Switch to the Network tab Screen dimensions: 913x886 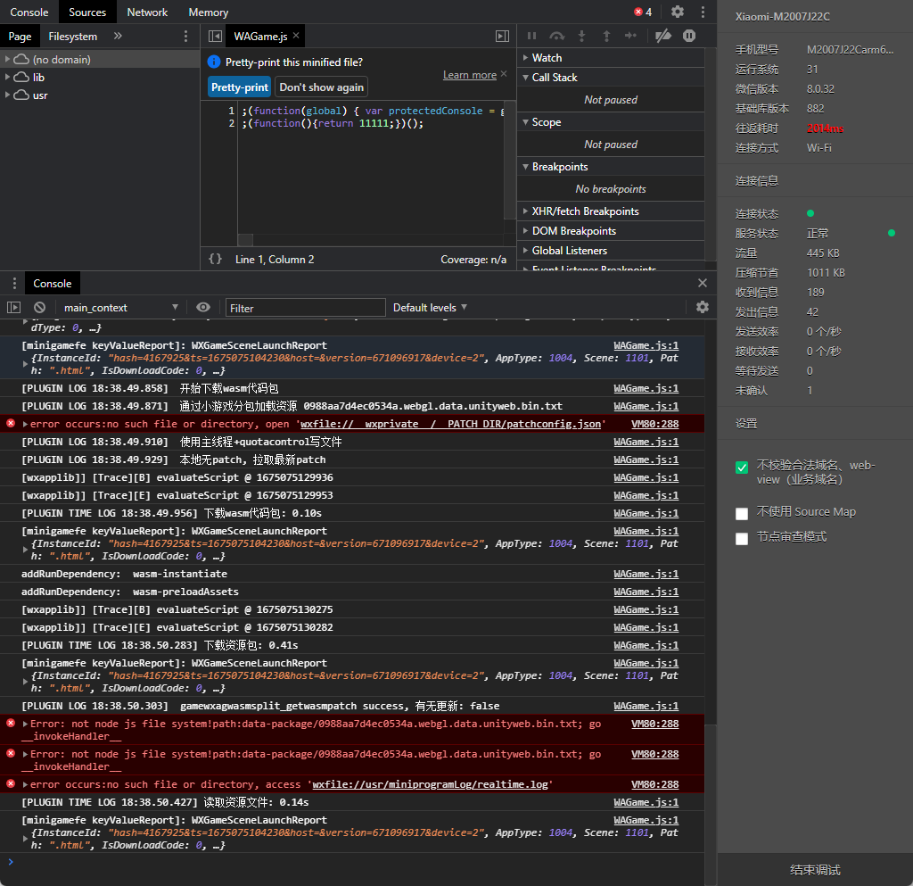(x=147, y=12)
